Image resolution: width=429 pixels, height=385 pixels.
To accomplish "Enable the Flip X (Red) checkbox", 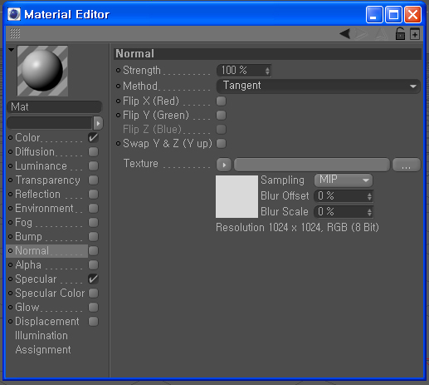I will pyautogui.click(x=221, y=101).
